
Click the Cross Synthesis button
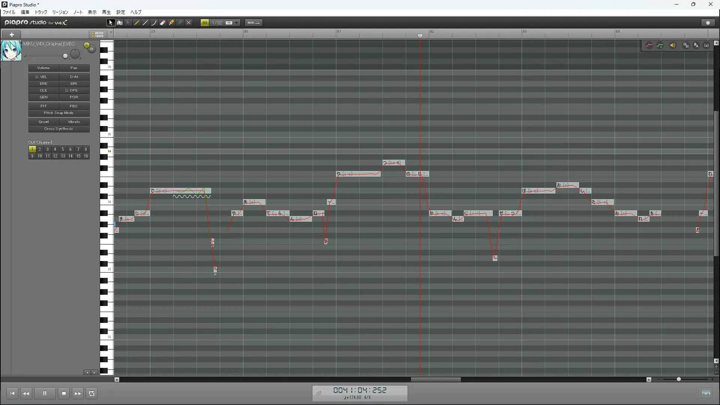point(59,129)
